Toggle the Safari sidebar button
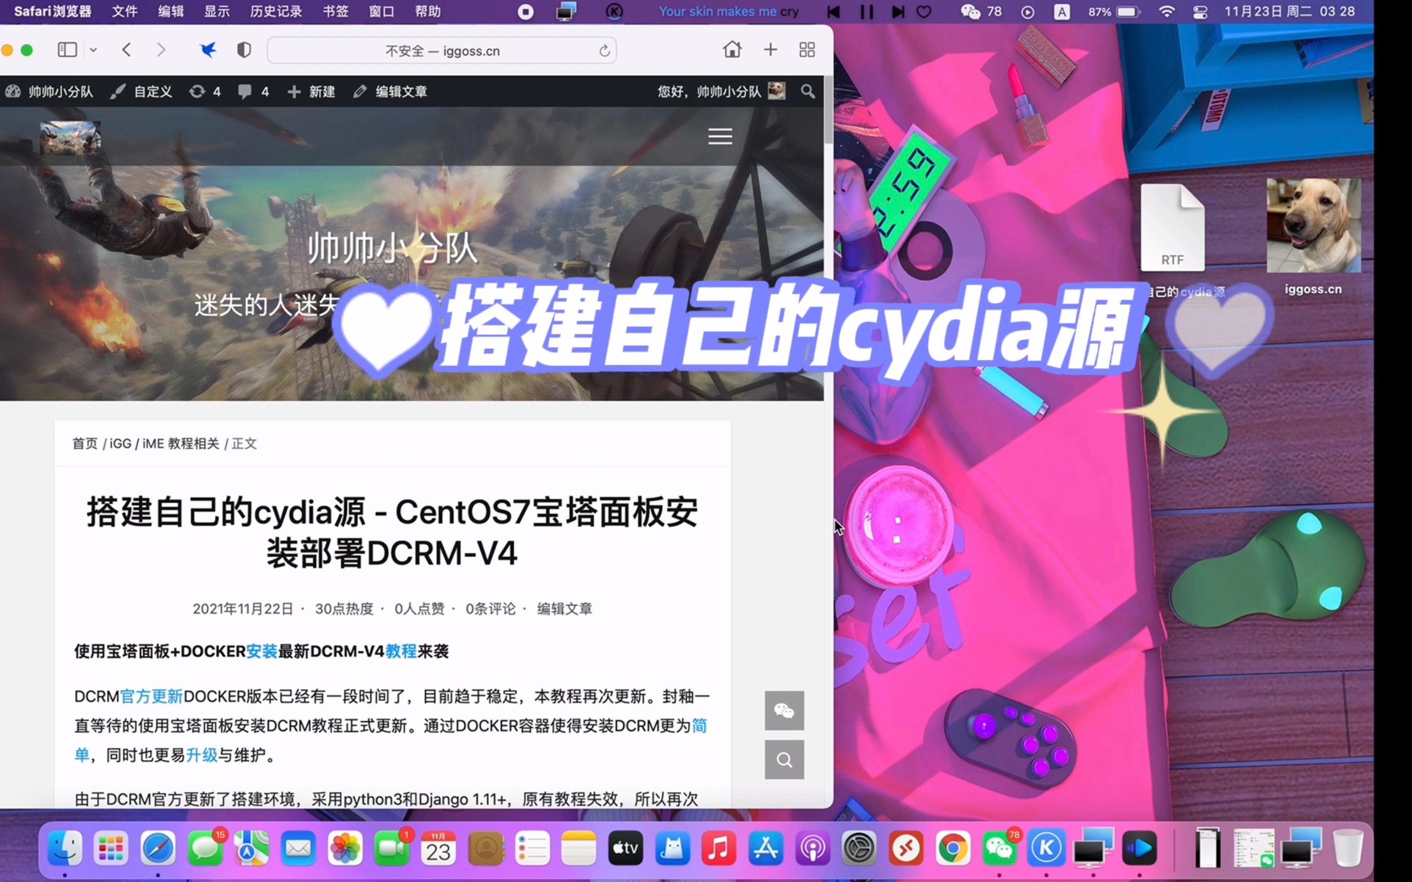The height and width of the screenshot is (882, 1412). tap(67, 49)
